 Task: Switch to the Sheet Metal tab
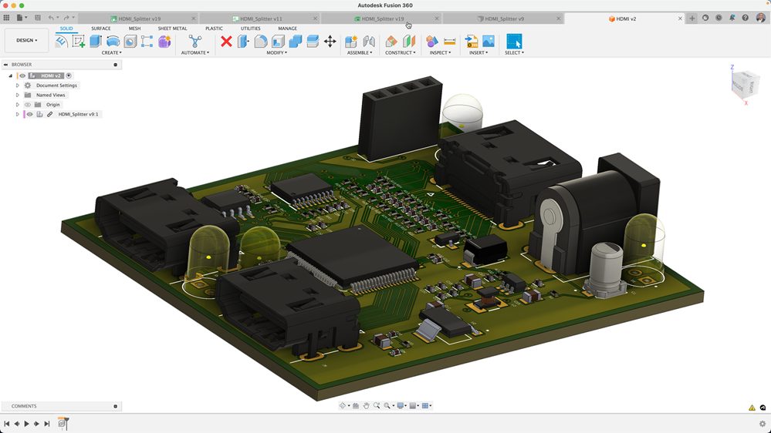pos(172,29)
